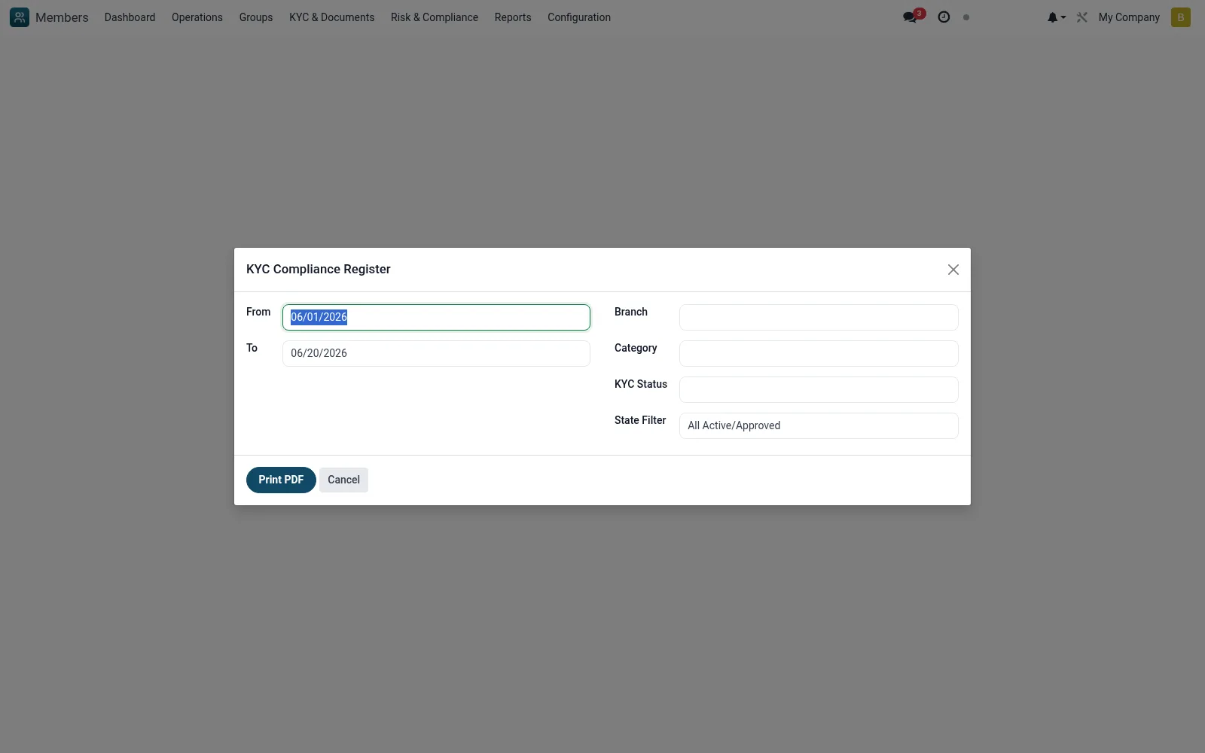Click the My Company switcher
Viewport: 1205px width, 753px height.
click(1129, 17)
